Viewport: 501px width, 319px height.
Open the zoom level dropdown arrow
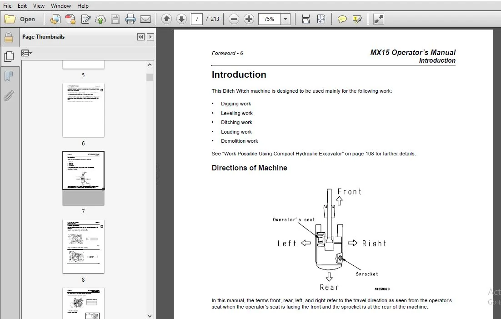pos(286,19)
